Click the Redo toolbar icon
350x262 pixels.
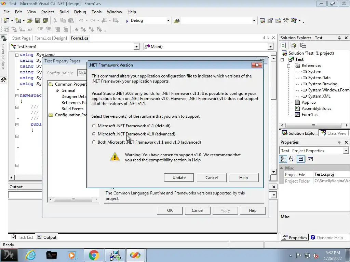(x=92, y=21)
